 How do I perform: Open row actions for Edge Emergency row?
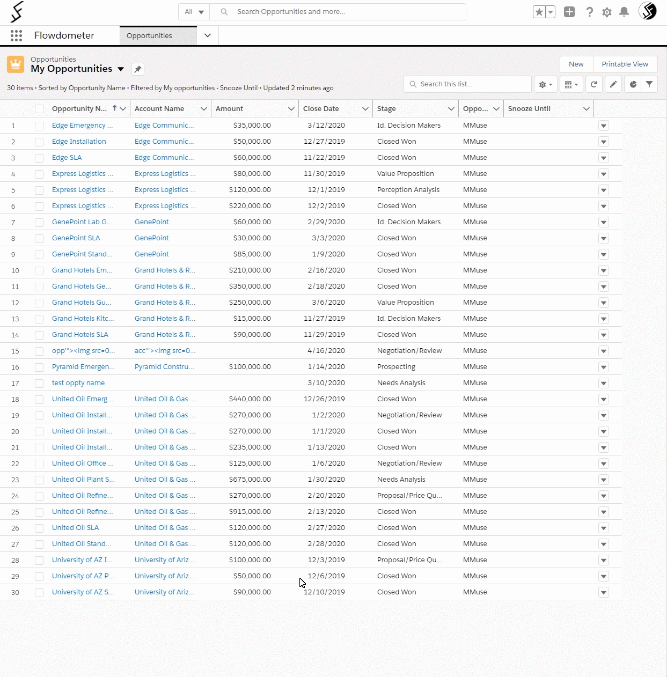[x=604, y=126]
